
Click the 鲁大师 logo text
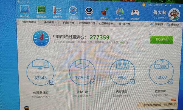(x=160, y=13)
